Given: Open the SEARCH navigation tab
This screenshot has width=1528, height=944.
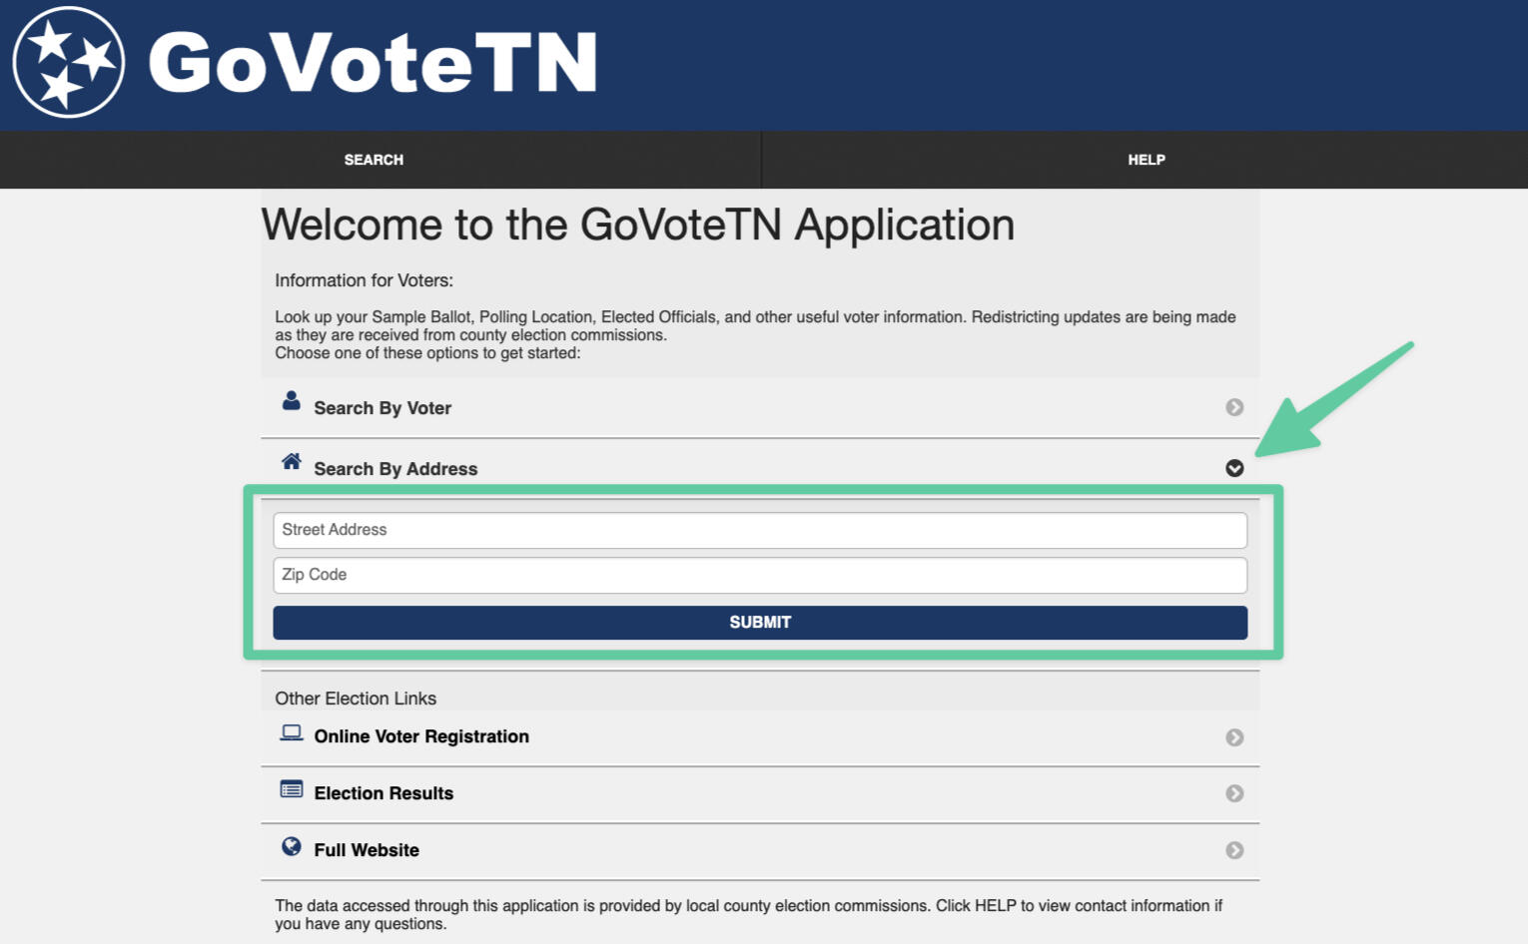Looking at the screenshot, I should (x=374, y=160).
